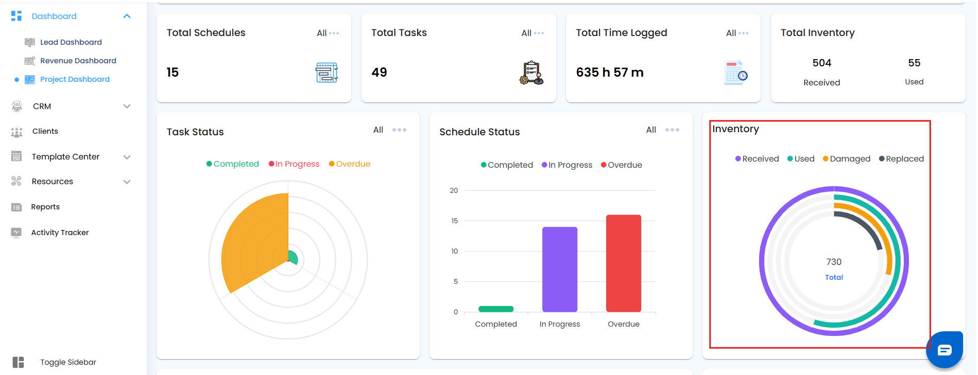Expand the Template Center chevron
This screenshot has height=375, width=978.
(127, 157)
